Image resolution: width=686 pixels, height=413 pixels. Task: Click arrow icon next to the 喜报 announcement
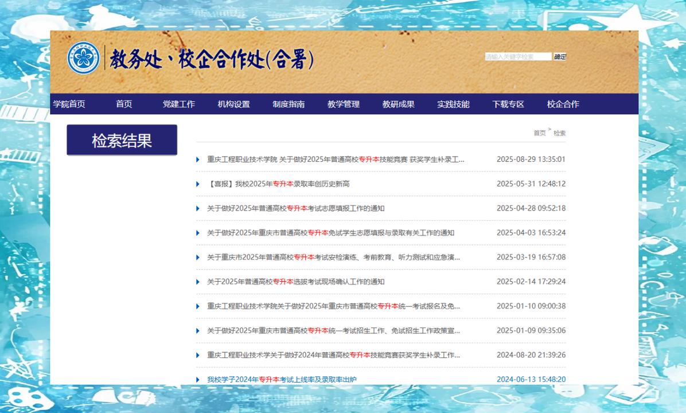[197, 184]
